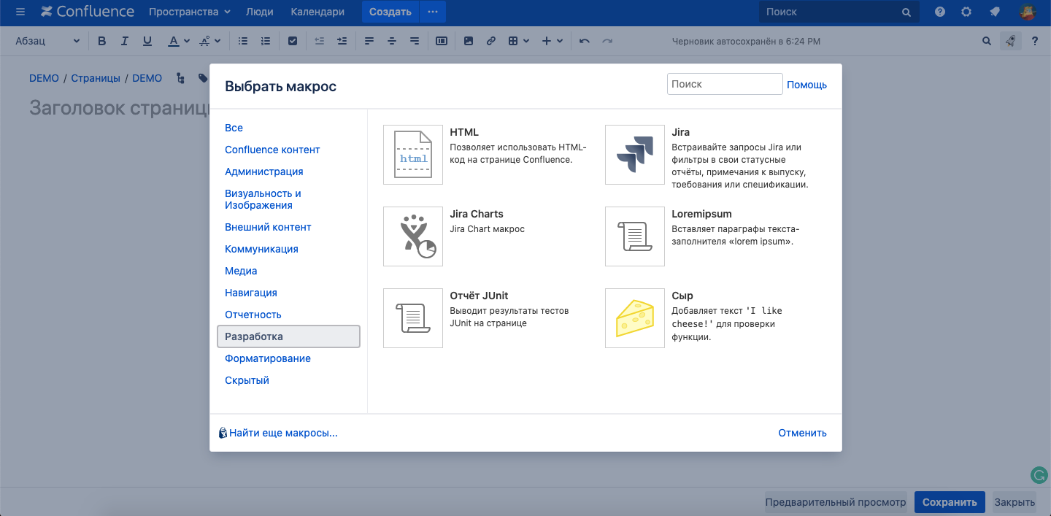The width and height of the screenshot is (1051, 516).
Task: Select Confluence контент category
Action: click(272, 150)
